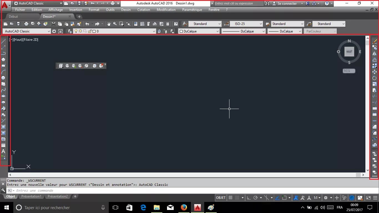Click the Undo arrow in Standard toolbar
The width and height of the screenshot is (379, 213).
[x=87, y=24]
